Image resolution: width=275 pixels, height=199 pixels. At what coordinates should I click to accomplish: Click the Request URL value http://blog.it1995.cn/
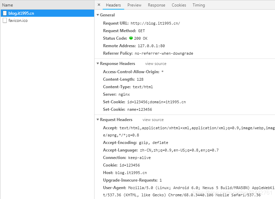click(x=155, y=23)
